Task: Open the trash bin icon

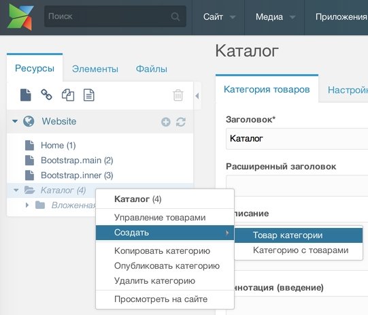Action: 178,95
